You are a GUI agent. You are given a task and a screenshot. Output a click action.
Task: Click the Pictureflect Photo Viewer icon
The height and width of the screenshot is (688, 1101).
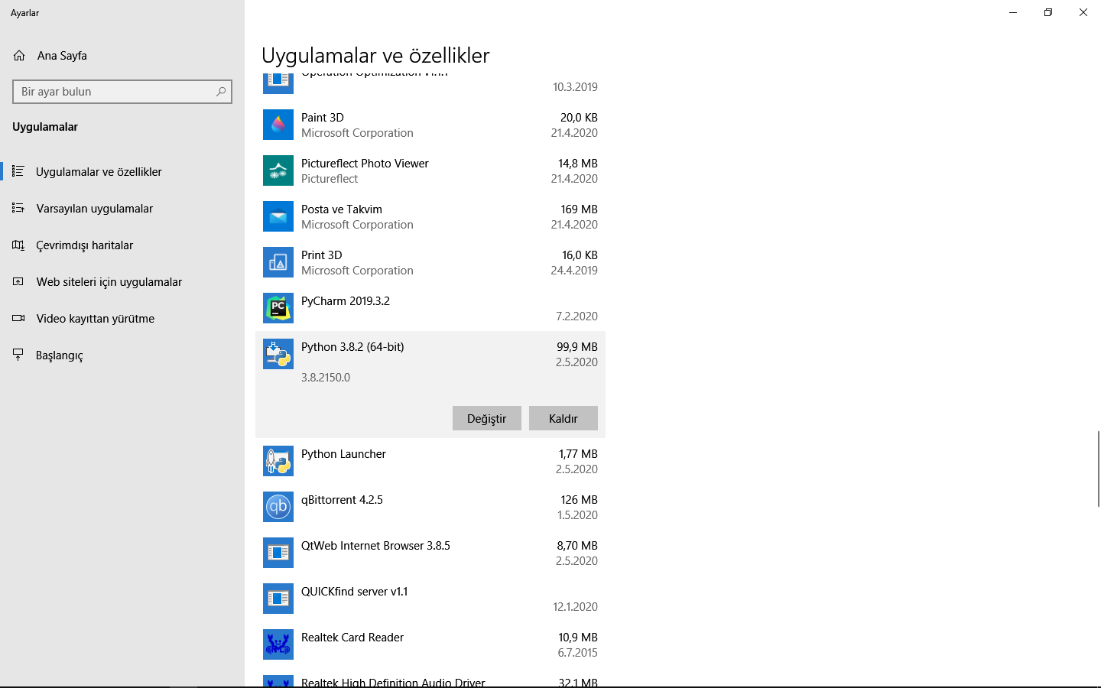point(278,170)
